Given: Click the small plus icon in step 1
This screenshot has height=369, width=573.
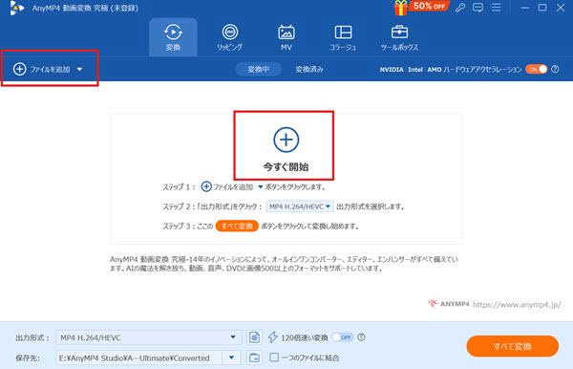Looking at the screenshot, I should (x=206, y=186).
